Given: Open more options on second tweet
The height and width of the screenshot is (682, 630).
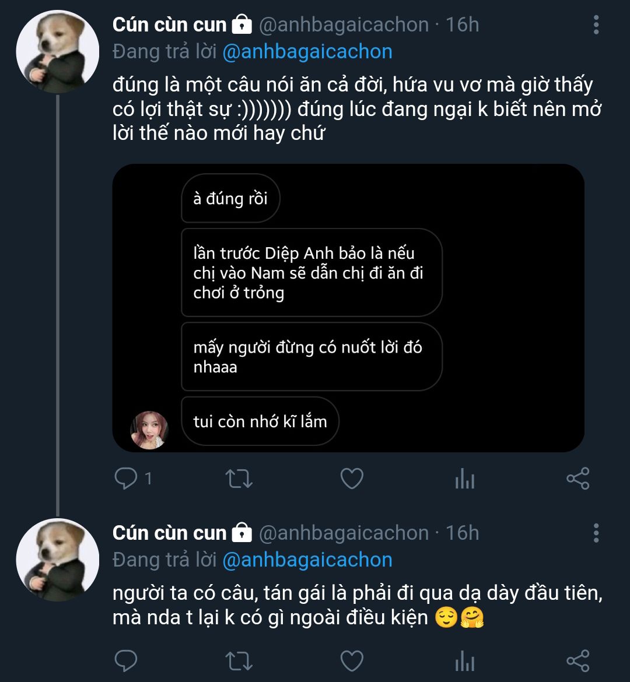Looking at the screenshot, I should pyautogui.click(x=596, y=533).
